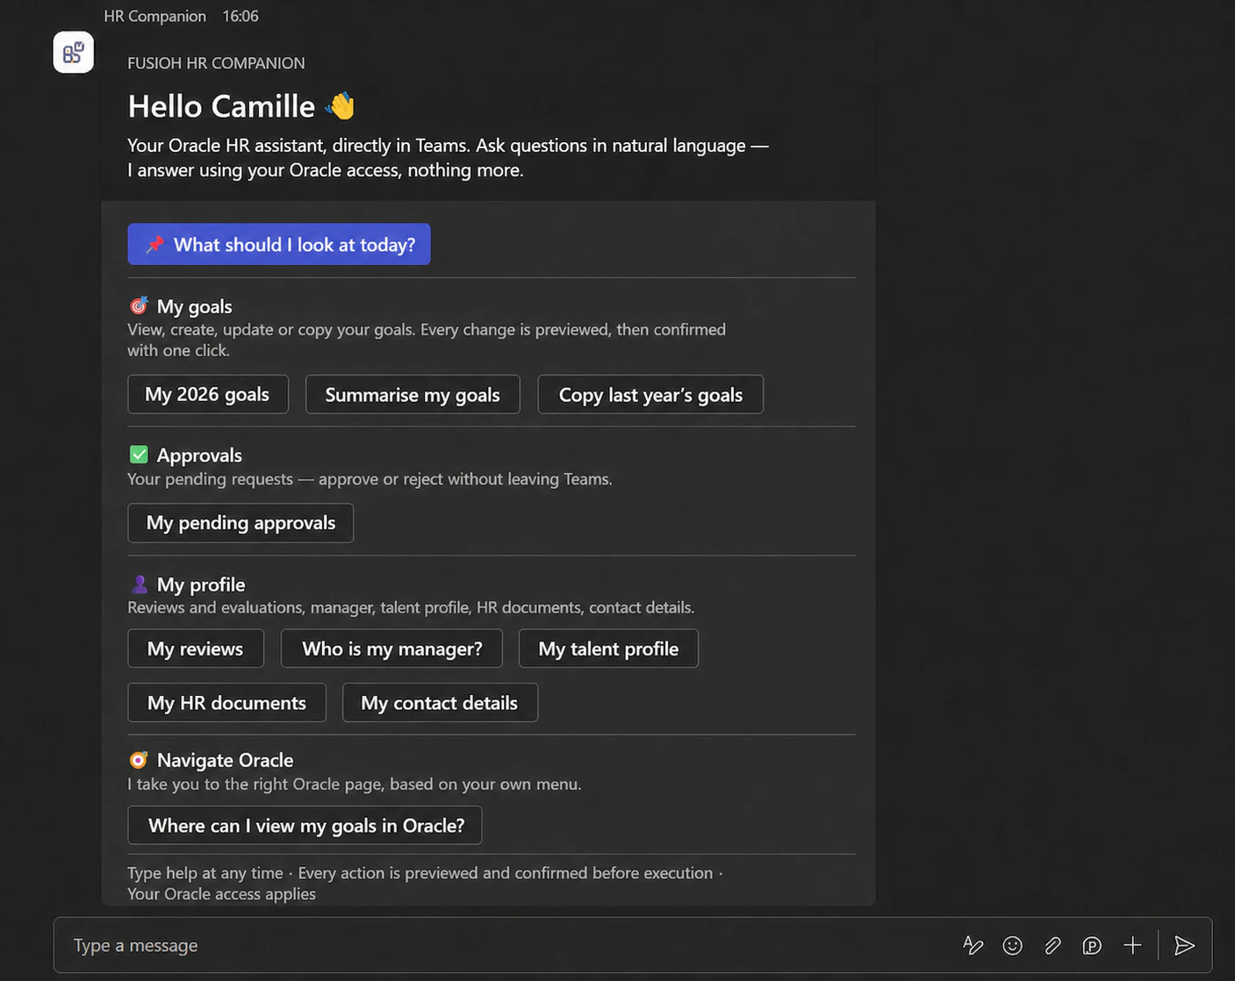Open more actions plus icon
The width and height of the screenshot is (1235, 981).
pyautogui.click(x=1132, y=945)
